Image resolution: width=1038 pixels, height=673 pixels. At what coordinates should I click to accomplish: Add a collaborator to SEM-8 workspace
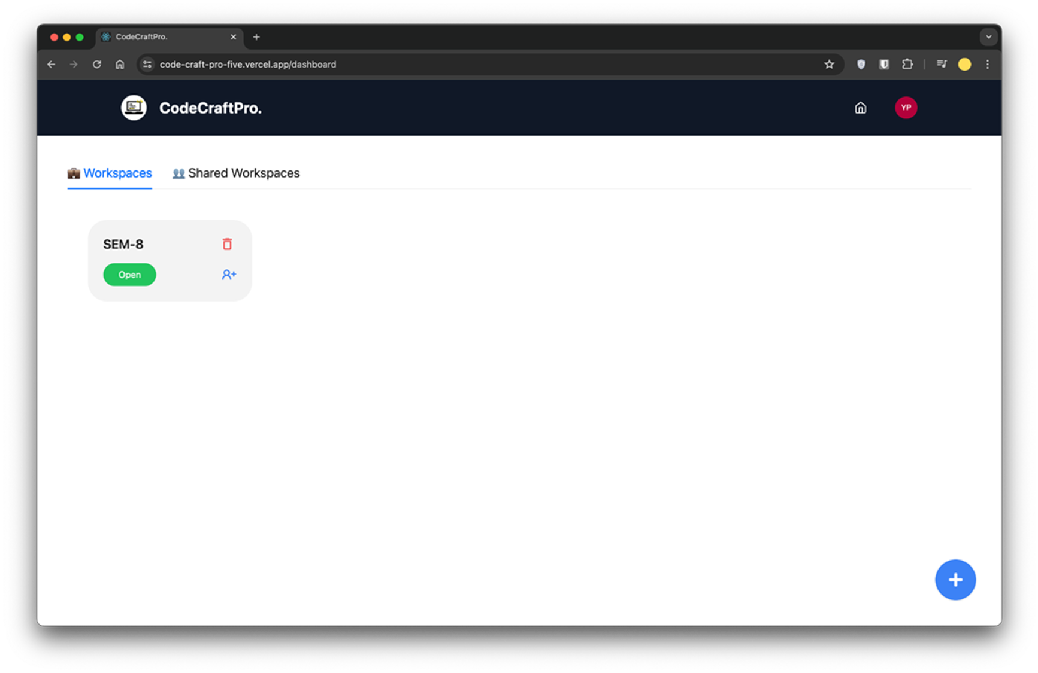pos(229,275)
